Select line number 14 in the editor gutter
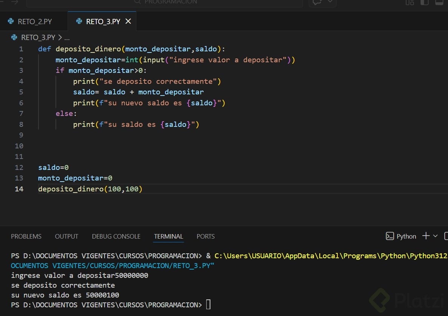 19,189
